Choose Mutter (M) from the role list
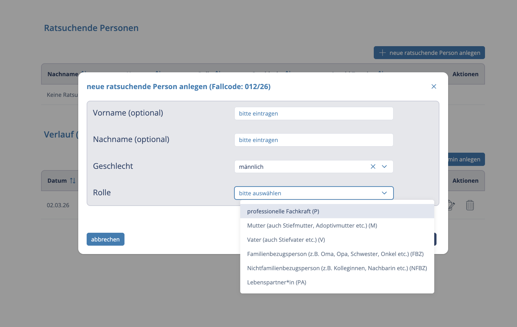This screenshot has width=517, height=327. 312,226
